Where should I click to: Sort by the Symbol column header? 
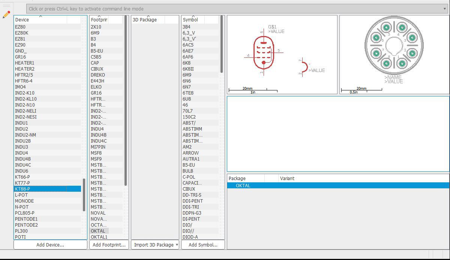193,20
